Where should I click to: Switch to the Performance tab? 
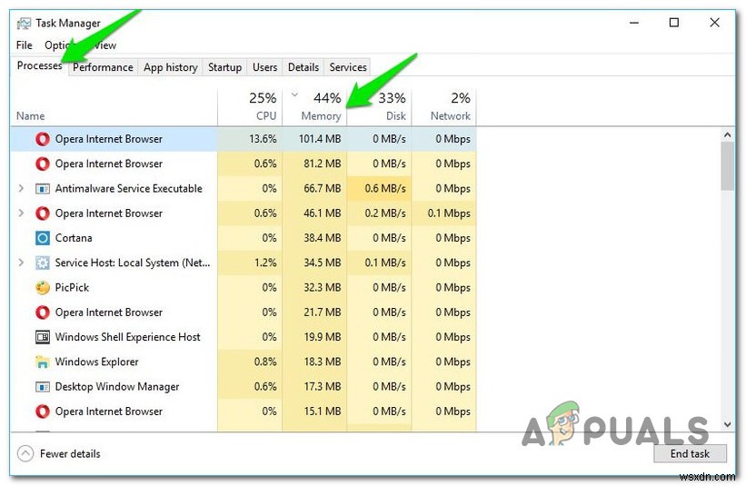pos(103,67)
